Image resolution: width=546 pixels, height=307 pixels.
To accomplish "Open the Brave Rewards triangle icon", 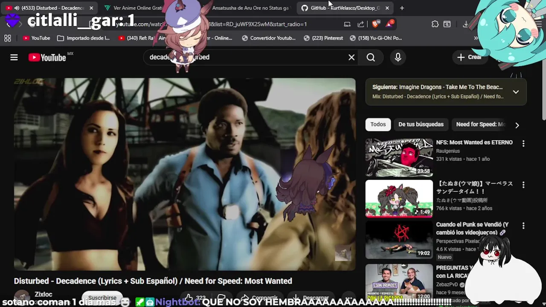I will point(389,24).
